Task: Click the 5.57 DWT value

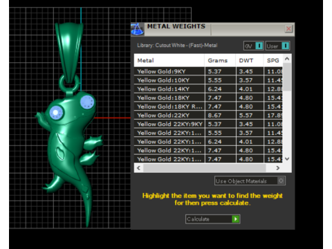Action: (246, 116)
